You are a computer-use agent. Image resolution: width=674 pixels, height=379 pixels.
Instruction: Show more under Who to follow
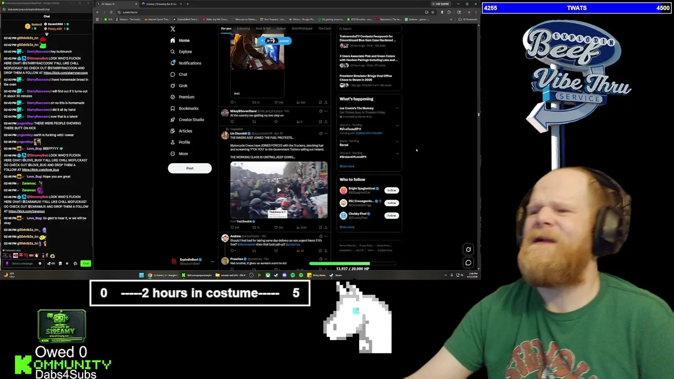[x=347, y=227]
